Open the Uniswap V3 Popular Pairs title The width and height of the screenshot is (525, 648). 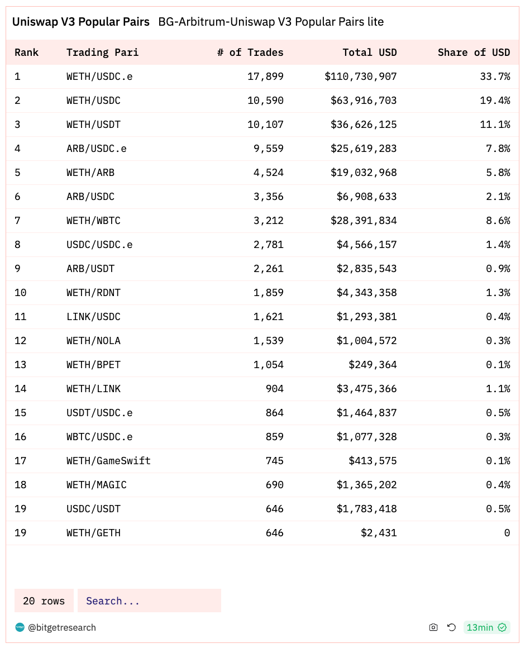click(81, 21)
